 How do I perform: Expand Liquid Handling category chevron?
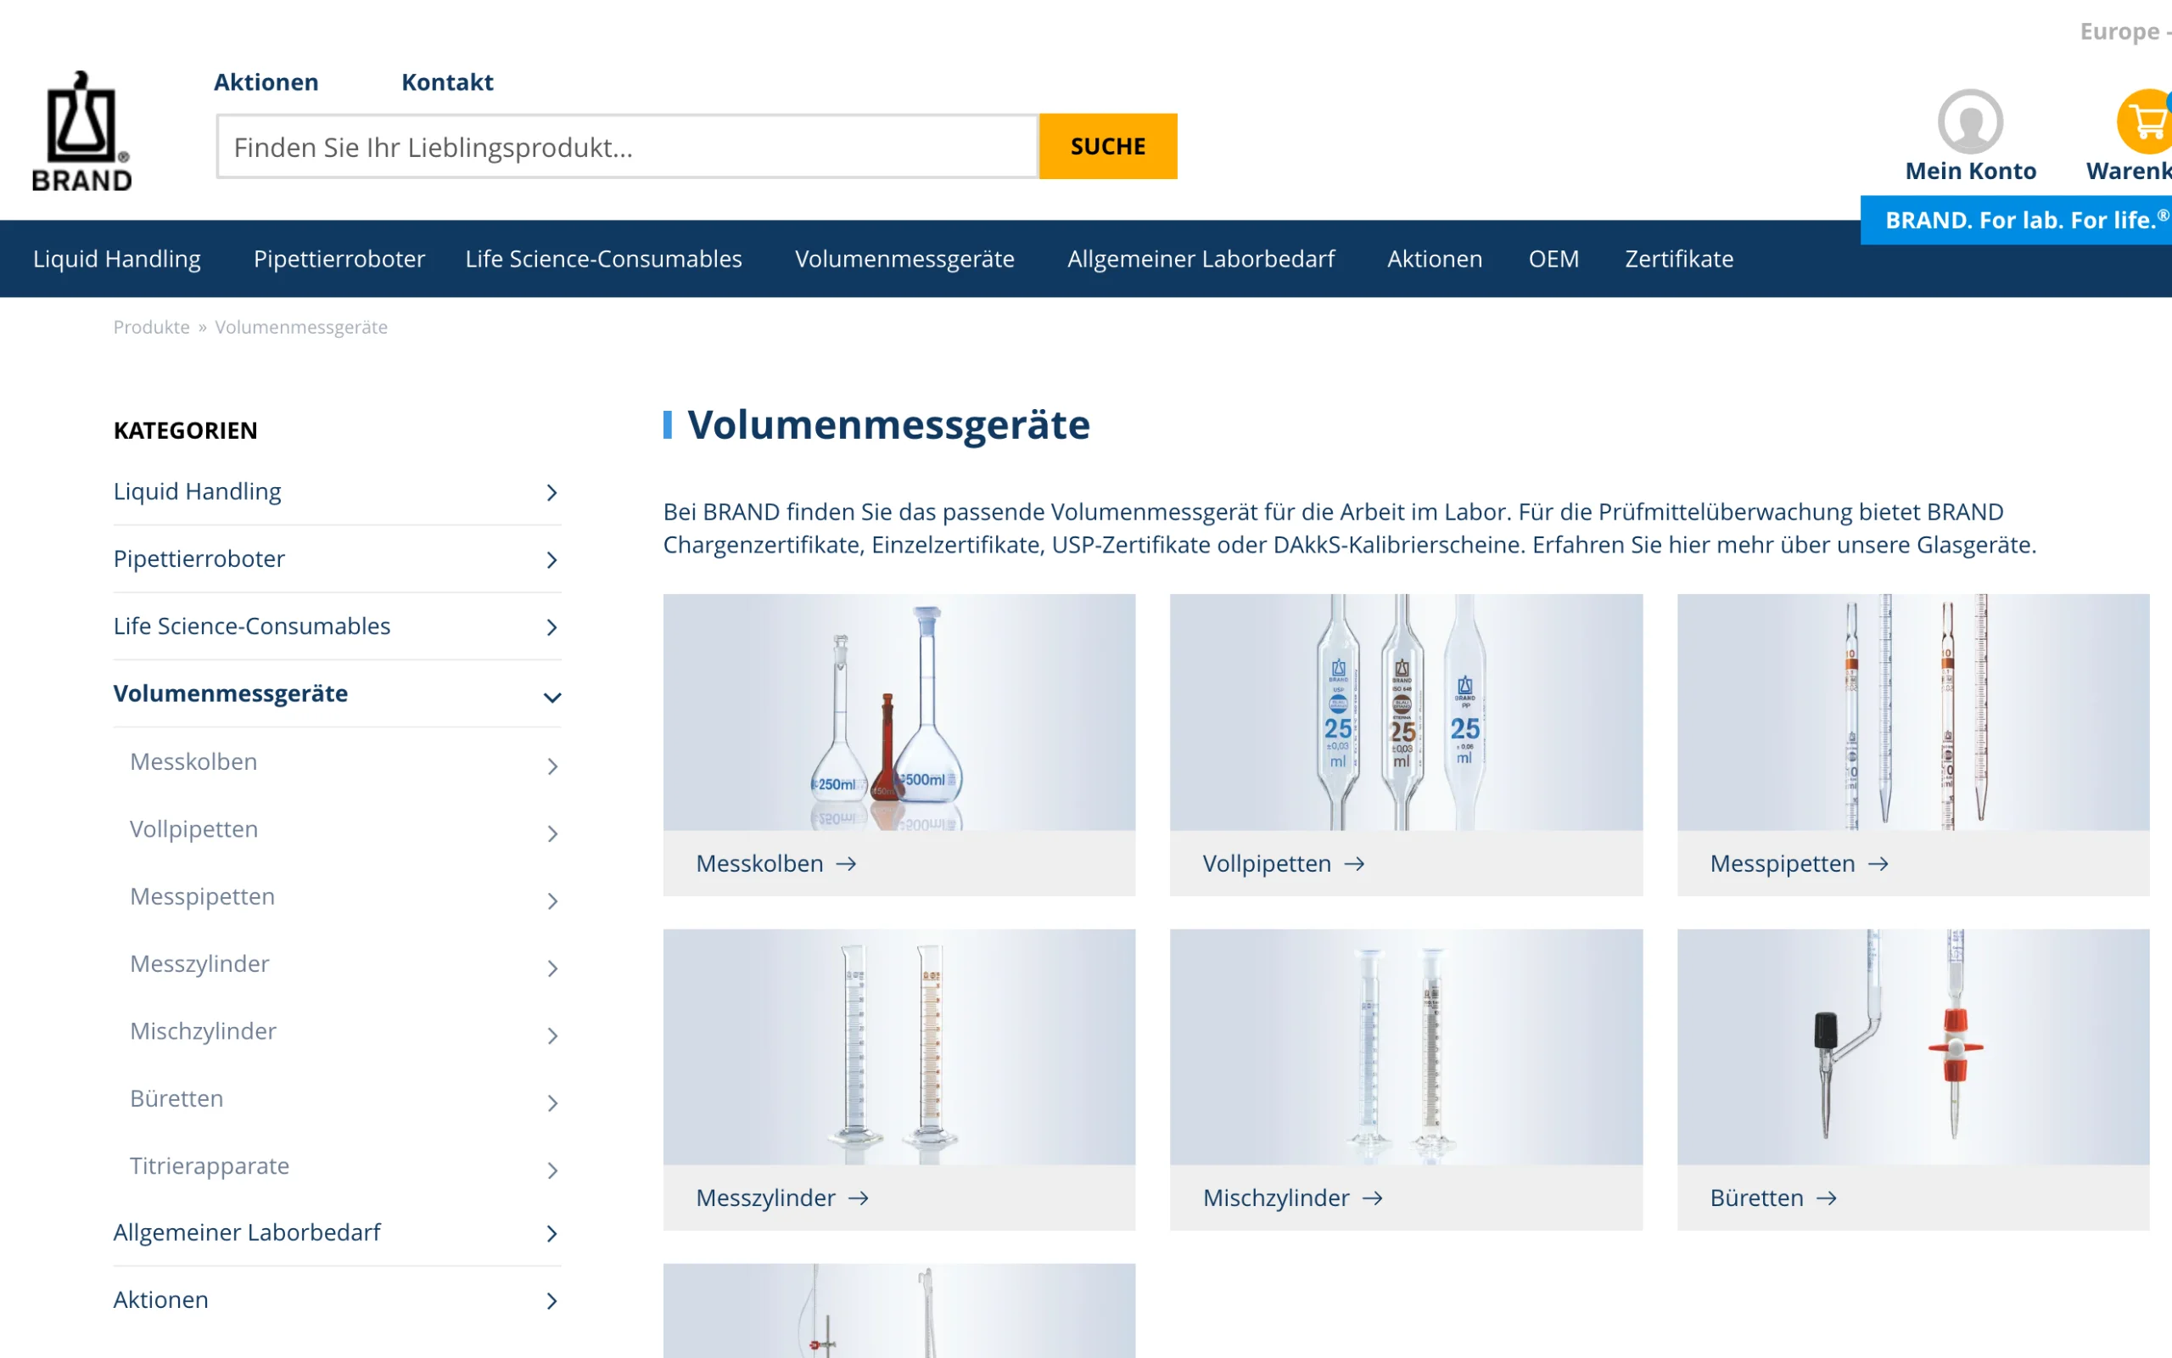552,492
